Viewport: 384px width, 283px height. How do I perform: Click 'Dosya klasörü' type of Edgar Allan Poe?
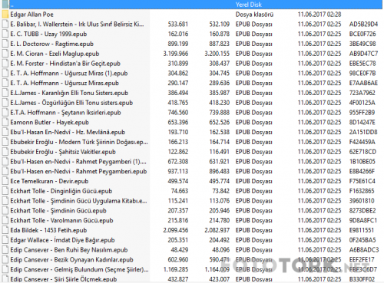254,15
